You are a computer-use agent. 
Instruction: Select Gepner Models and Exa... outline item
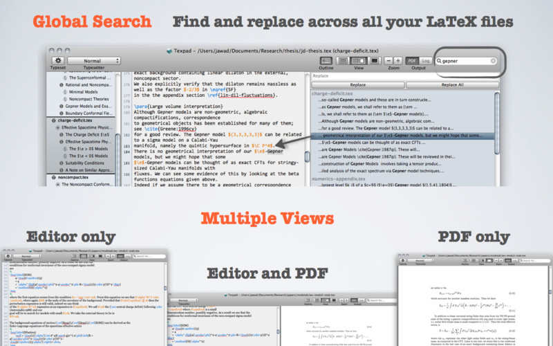pyautogui.click(x=88, y=106)
